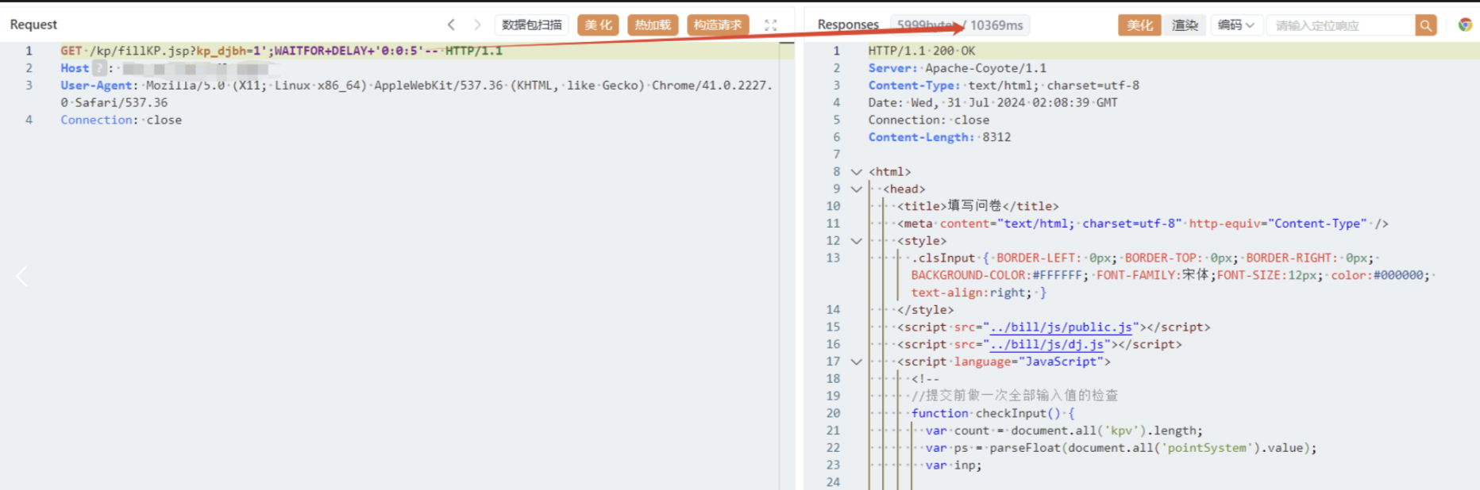This screenshot has height=490, width=1480.
Task: Focus the response search input field
Action: tap(1340, 25)
